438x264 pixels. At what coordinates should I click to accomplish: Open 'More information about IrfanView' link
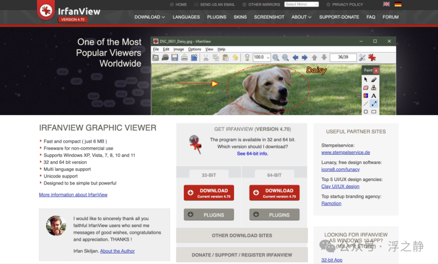(73, 195)
